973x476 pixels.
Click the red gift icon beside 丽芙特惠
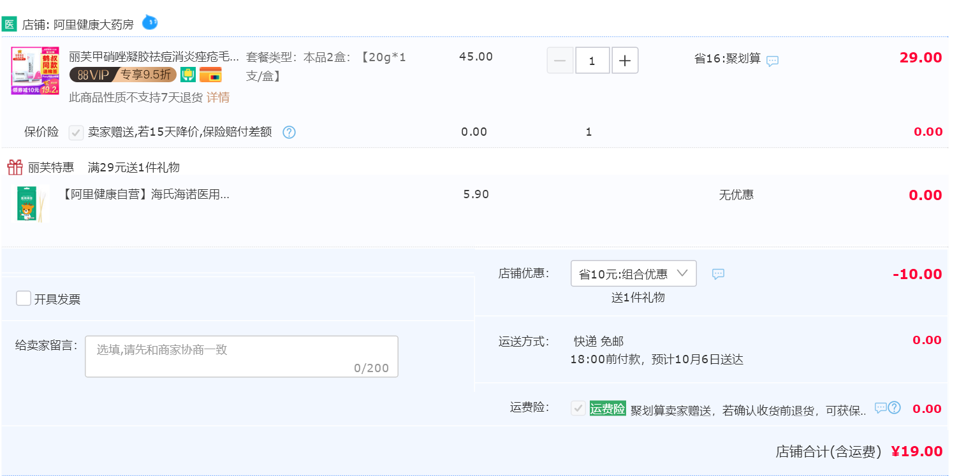[15, 167]
